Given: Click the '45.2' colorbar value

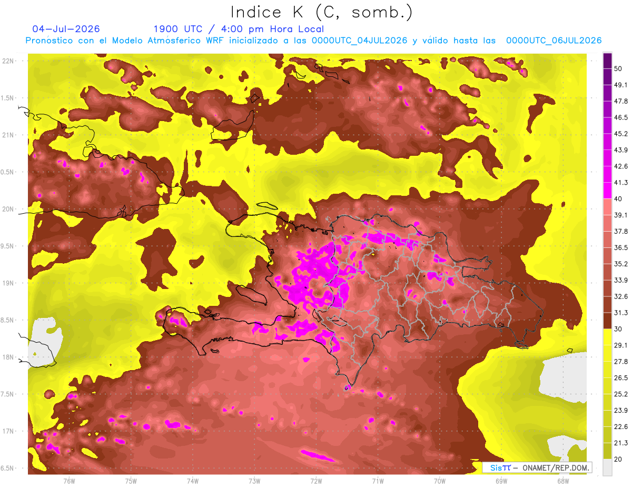Looking at the screenshot, I should pos(620,134).
